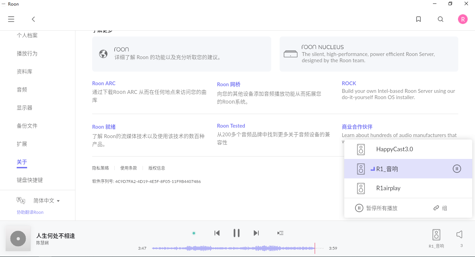Click the teal signal path dot
The width and height of the screenshot is (475, 257).
(x=194, y=233)
